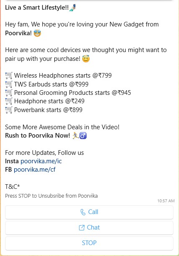
Task: Tap the STOP button to unsubscribe
Action: pos(89,243)
